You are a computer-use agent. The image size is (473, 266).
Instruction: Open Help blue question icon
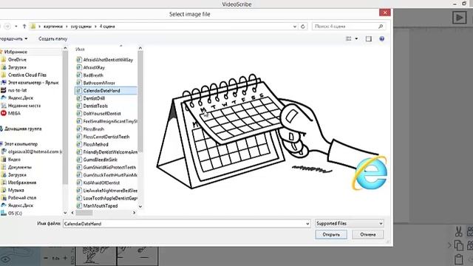click(382, 39)
